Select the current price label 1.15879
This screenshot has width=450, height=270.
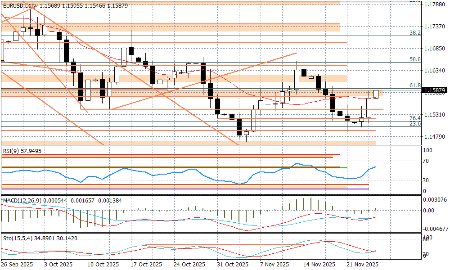click(x=434, y=90)
